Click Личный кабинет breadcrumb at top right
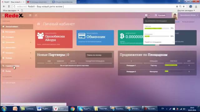The image size is (200, 112). coord(188,22)
